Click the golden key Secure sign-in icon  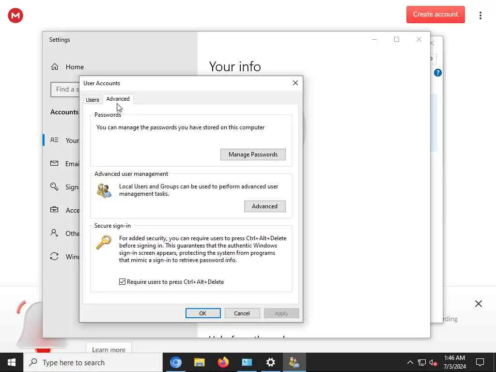coord(104,242)
